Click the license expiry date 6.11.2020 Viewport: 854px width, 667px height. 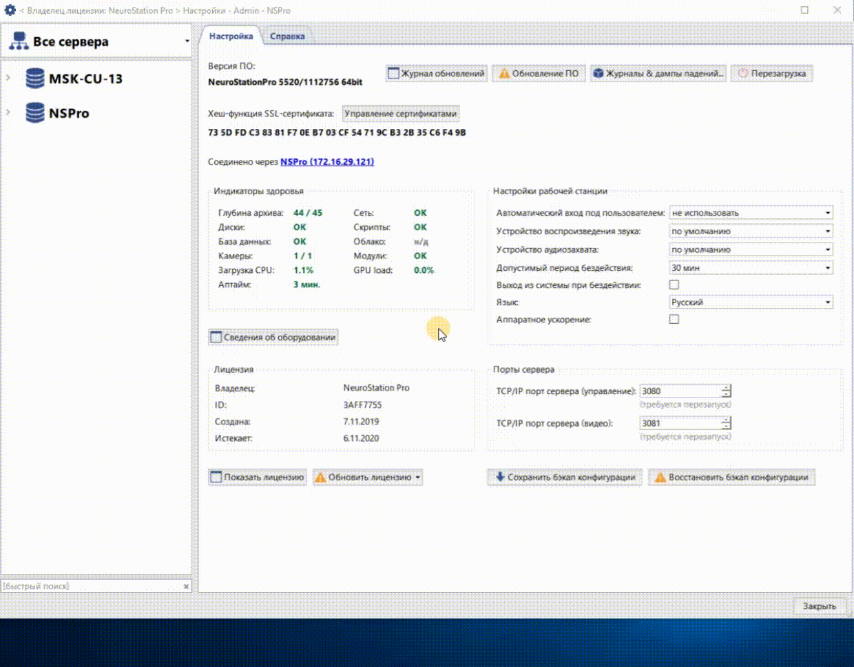tap(361, 438)
